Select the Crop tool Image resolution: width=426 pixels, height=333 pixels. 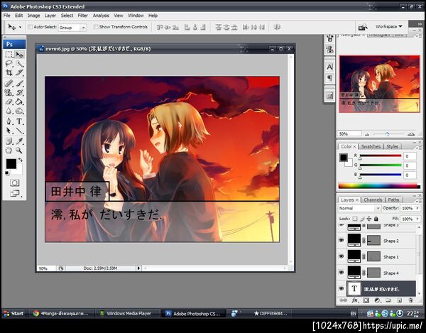(9, 73)
